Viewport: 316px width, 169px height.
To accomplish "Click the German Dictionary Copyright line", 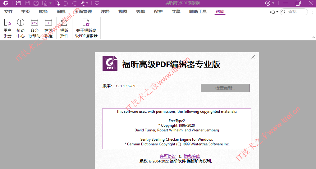I will 177,144.
